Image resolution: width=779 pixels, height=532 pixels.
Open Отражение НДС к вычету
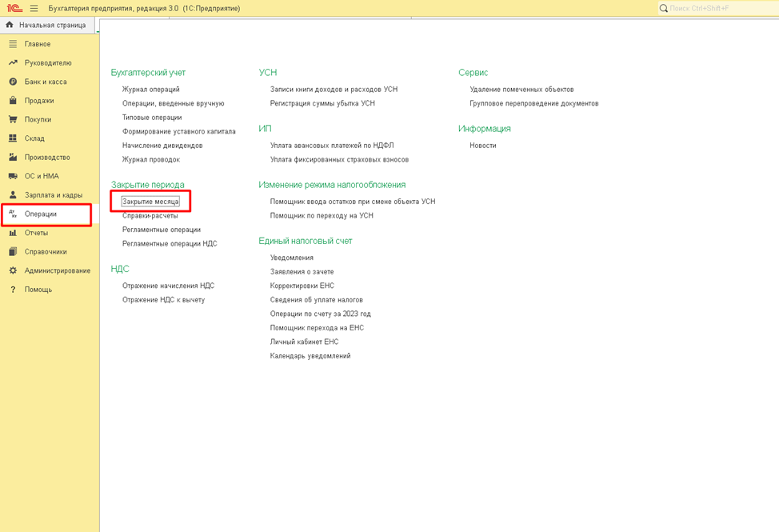tap(163, 300)
